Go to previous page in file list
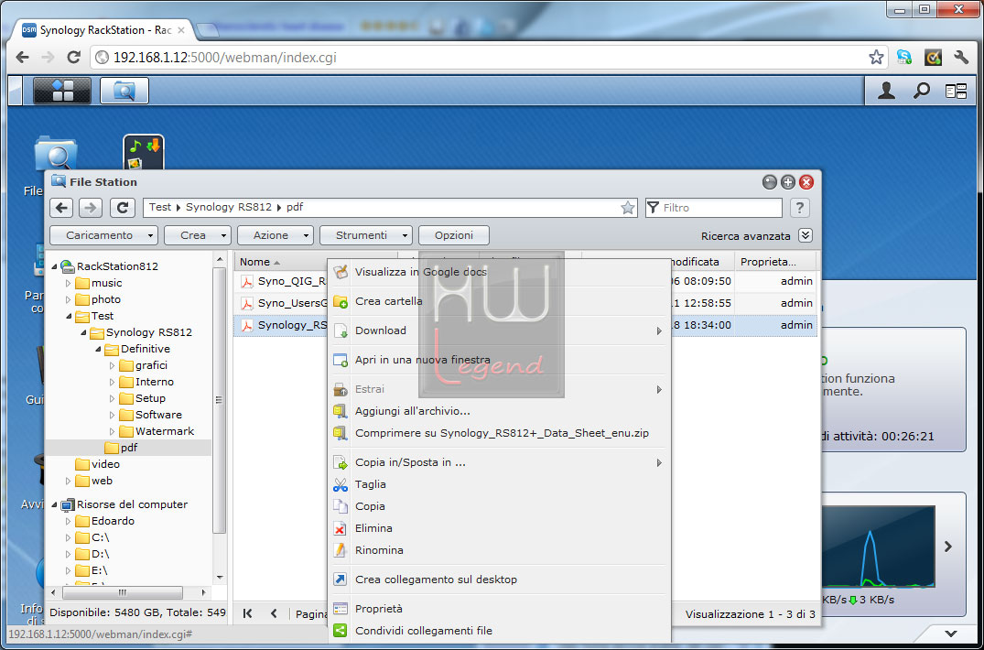The image size is (984, 650). pos(274,613)
